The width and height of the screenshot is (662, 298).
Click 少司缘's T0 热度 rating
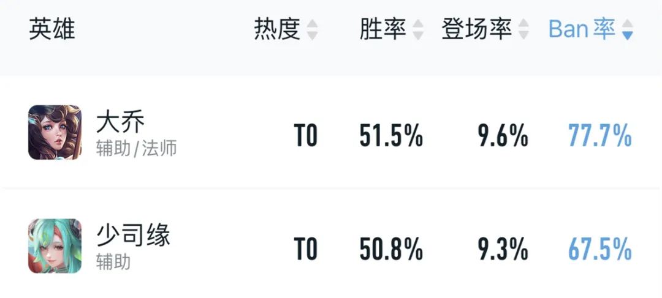pos(306,249)
